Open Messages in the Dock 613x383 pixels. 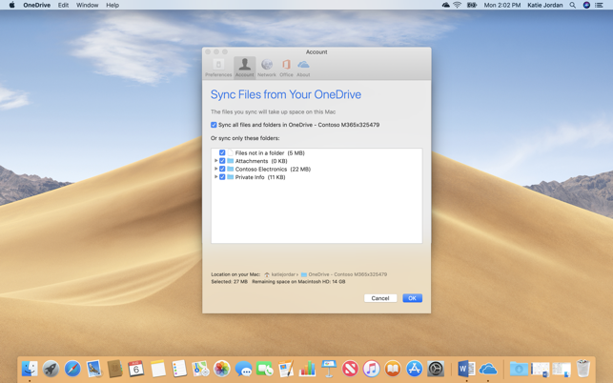pyautogui.click(x=243, y=369)
